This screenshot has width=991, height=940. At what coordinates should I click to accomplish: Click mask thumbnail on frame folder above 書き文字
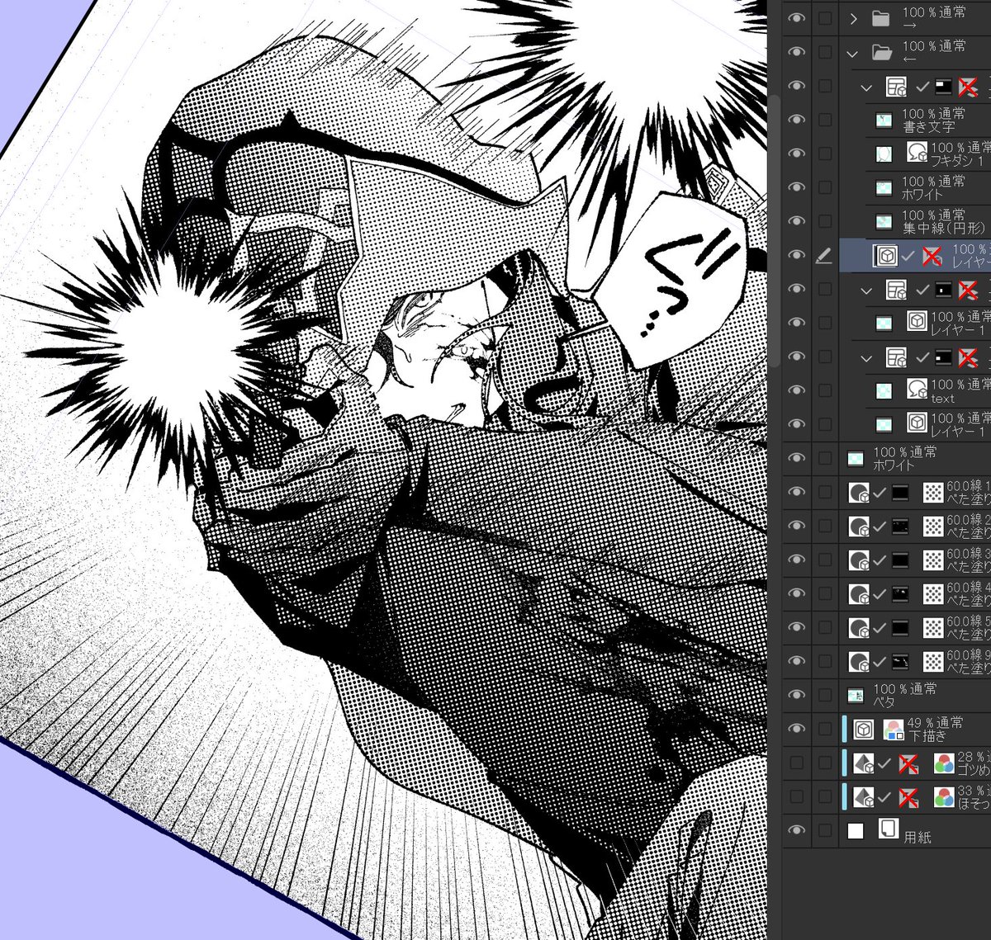click(945, 87)
